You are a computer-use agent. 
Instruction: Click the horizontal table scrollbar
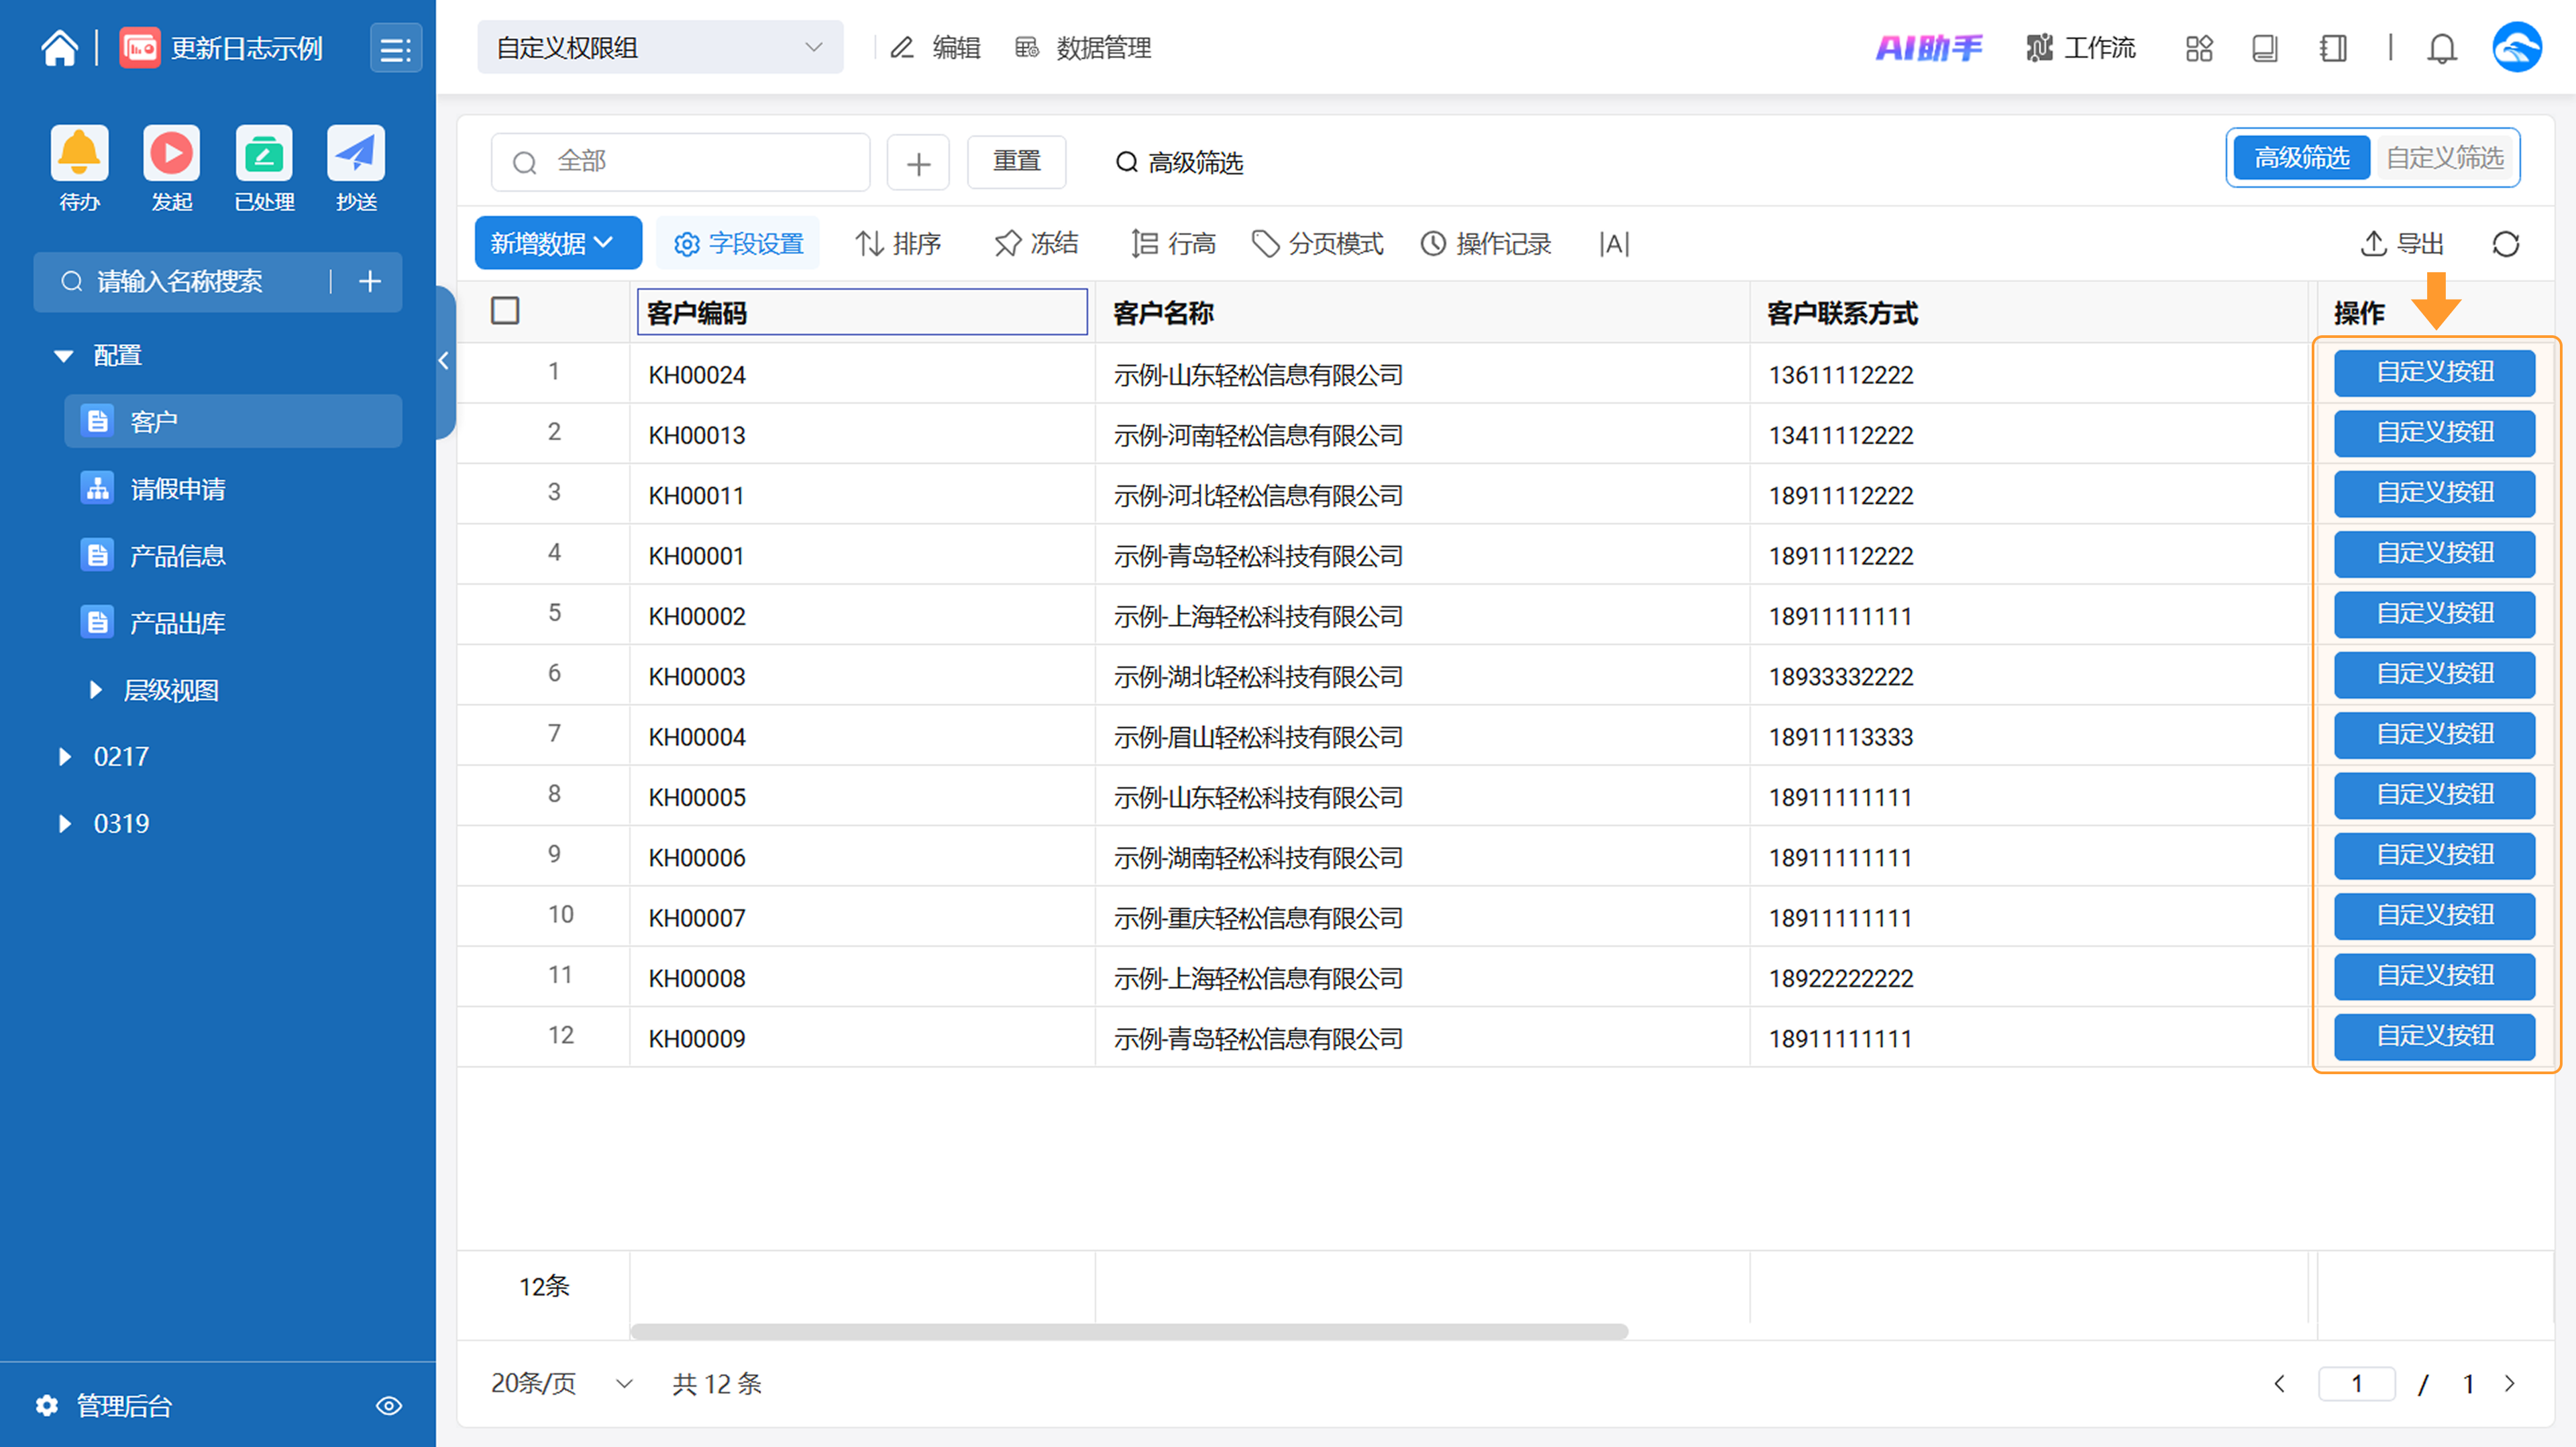(x=1129, y=1331)
